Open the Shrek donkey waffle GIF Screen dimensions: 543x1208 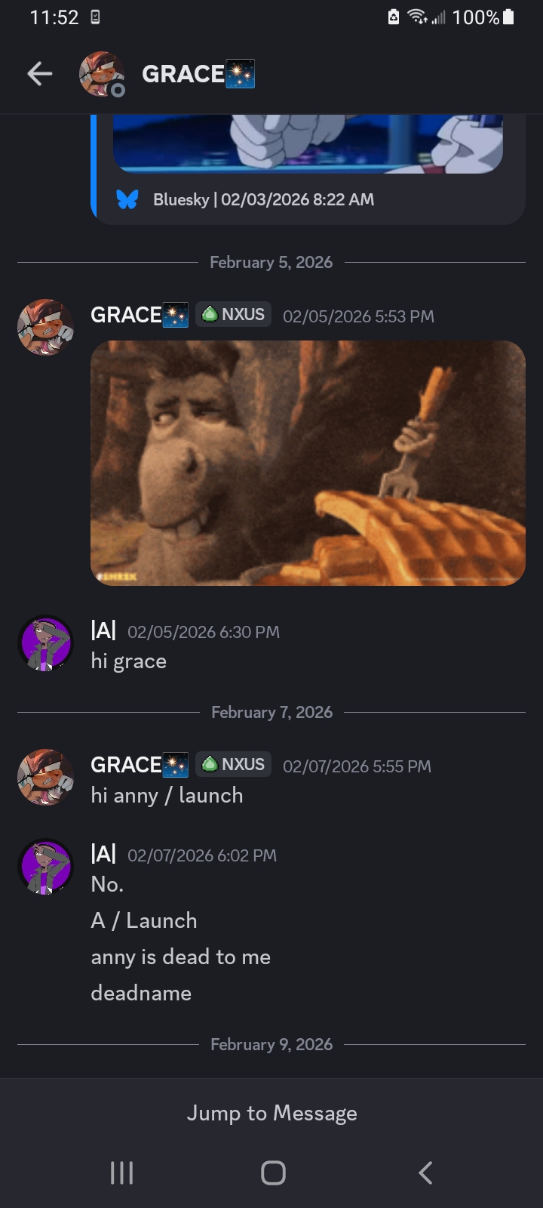[308, 463]
